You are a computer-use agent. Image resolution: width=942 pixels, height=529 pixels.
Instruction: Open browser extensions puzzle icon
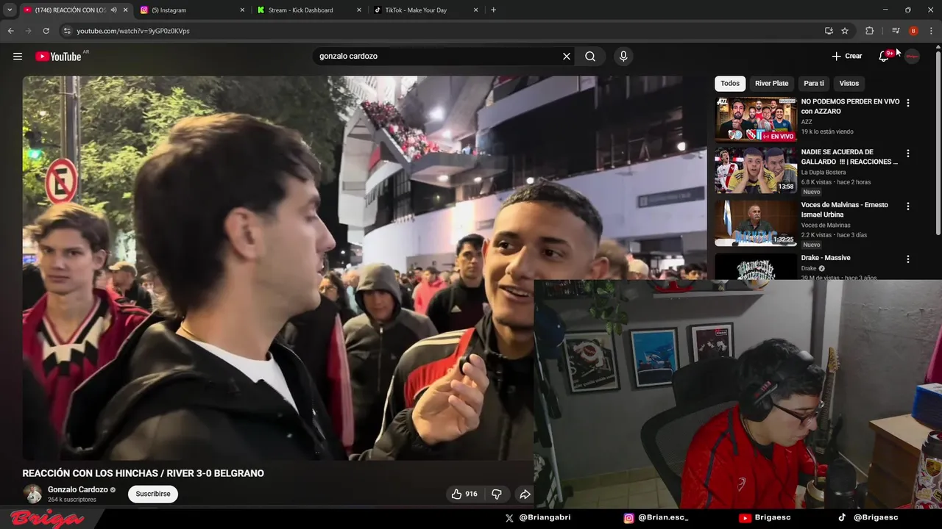click(x=869, y=31)
